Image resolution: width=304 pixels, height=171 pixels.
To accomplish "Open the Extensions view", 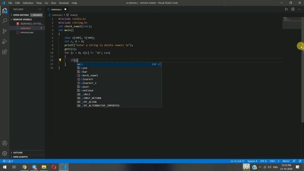I will tap(5, 52).
